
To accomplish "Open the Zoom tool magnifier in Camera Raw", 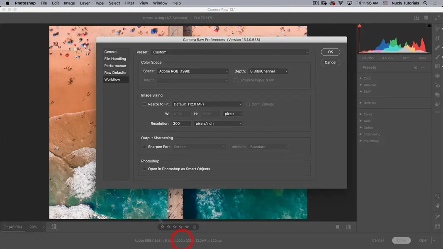I will [x=437, y=196].
